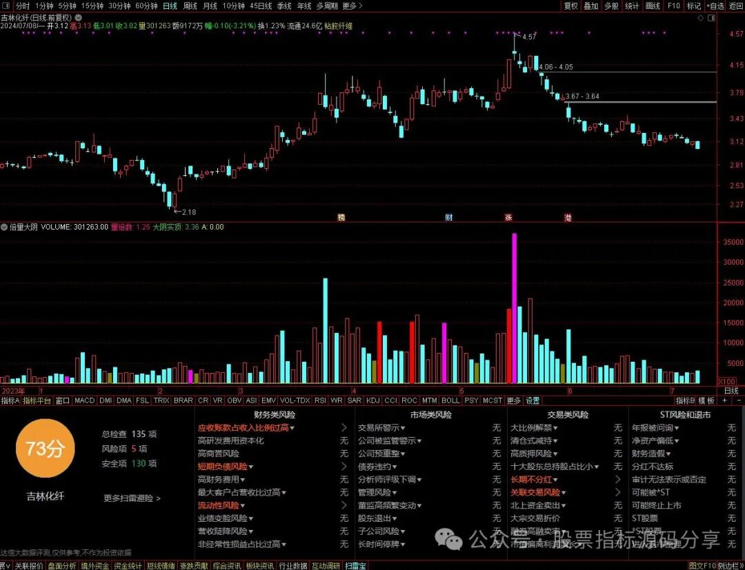The width and height of the screenshot is (745, 570).
Task: Expand the 年报被问询 item dropdown
Action: point(676,428)
